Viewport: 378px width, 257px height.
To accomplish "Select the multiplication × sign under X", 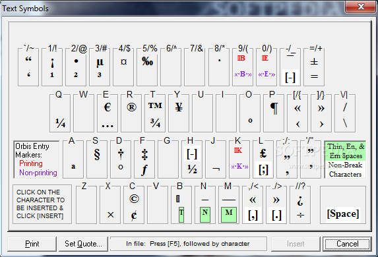I will point(110,215).
